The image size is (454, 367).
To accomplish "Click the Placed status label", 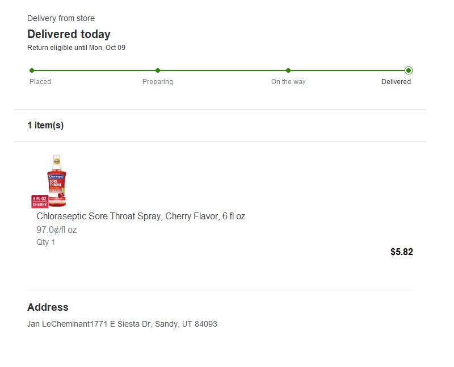I will pos(40,82).
